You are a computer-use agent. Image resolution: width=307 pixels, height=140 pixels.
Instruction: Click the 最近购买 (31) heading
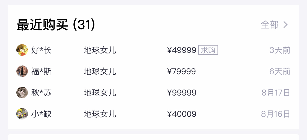56,25
